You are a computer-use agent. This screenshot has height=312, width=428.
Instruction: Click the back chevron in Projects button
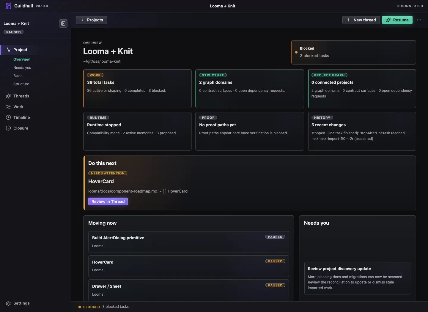click(x=82, y=20)
